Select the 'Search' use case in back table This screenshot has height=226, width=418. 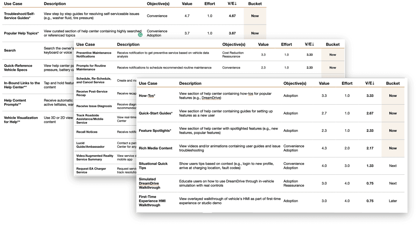click(10, 50)
